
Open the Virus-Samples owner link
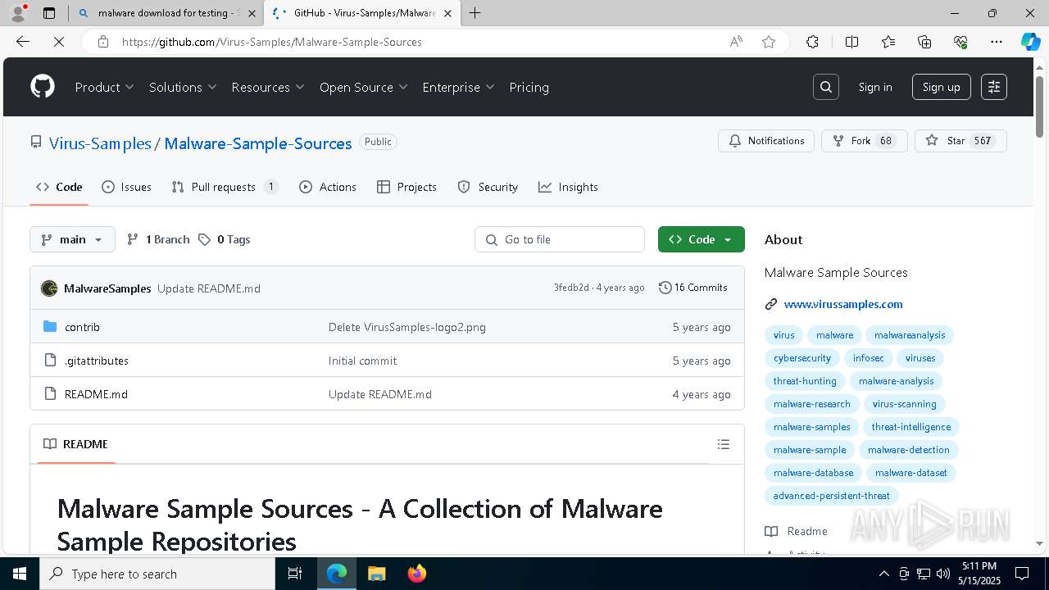pos(100,143)
